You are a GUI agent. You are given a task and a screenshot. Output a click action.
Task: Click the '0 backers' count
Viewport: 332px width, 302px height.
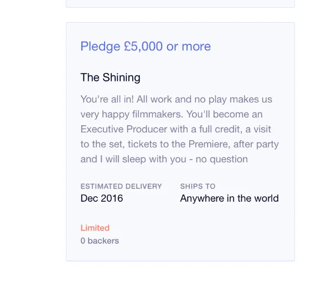(100, 241)
